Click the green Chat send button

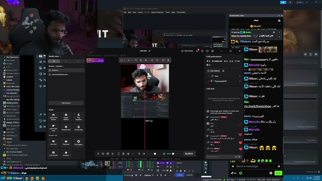(x=278, y=173)
